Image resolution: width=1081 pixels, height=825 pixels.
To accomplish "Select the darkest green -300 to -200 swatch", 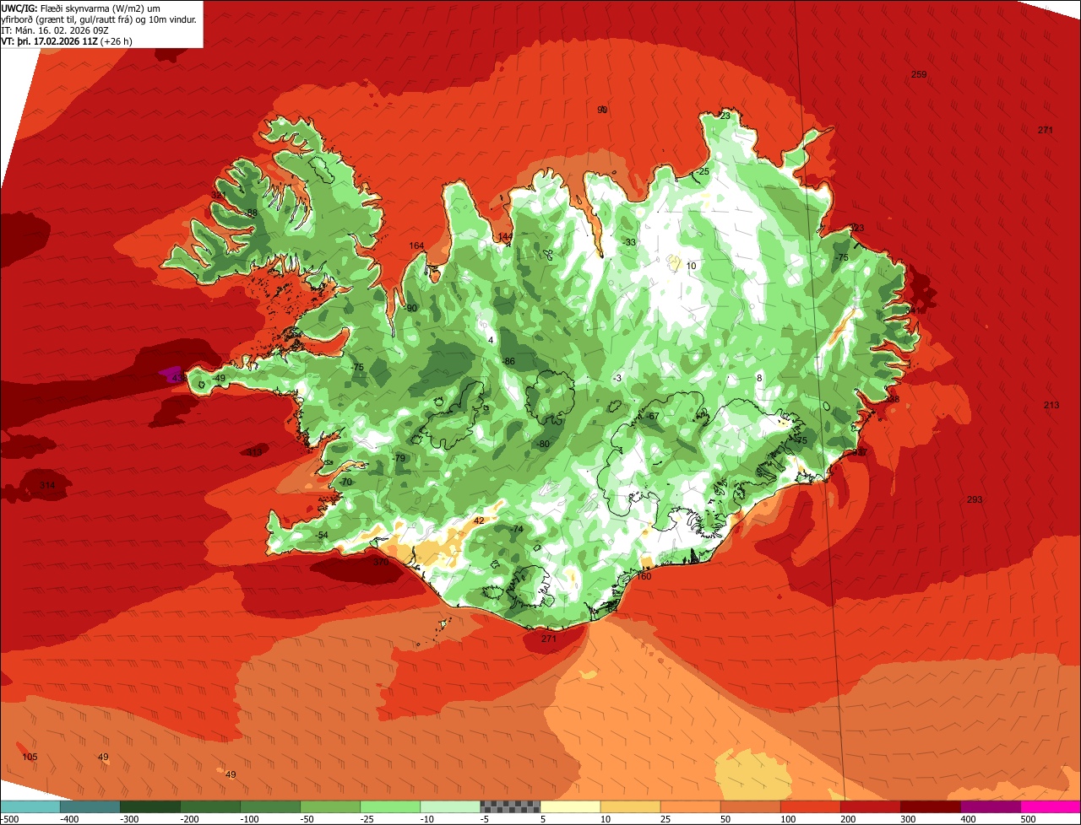I will (149, 806).
